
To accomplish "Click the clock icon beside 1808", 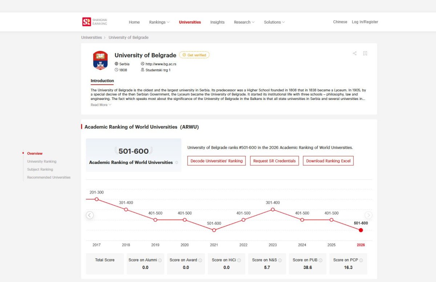I will (x=117, y=70).
